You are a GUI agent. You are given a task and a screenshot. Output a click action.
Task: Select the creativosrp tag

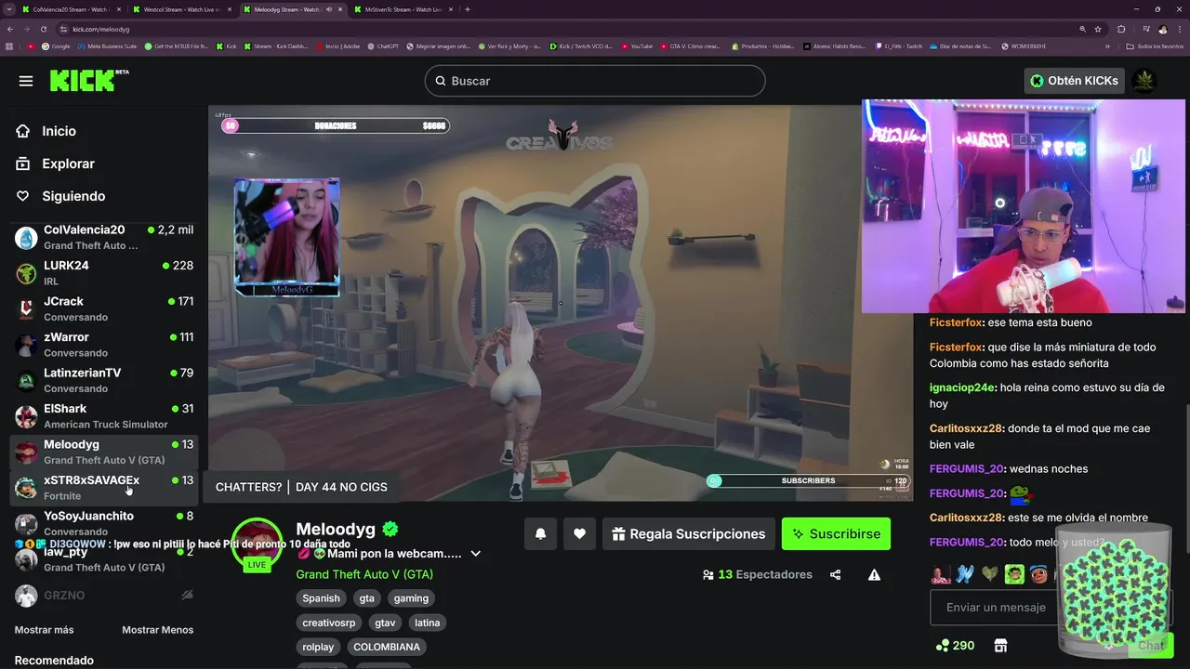click(x=331, y=623)
